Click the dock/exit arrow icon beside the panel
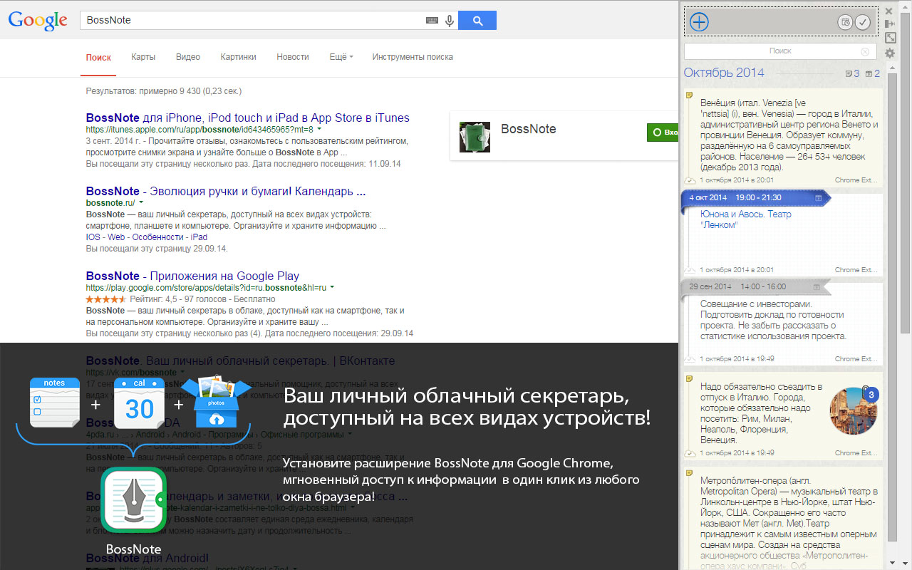The width and height of the screenshot is (912, 570). point(890,24)
